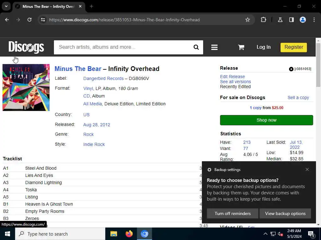Click the Chrome taskbar icon
The height and width of the screenshot is (240, 321).
click(x=144, y=234)
